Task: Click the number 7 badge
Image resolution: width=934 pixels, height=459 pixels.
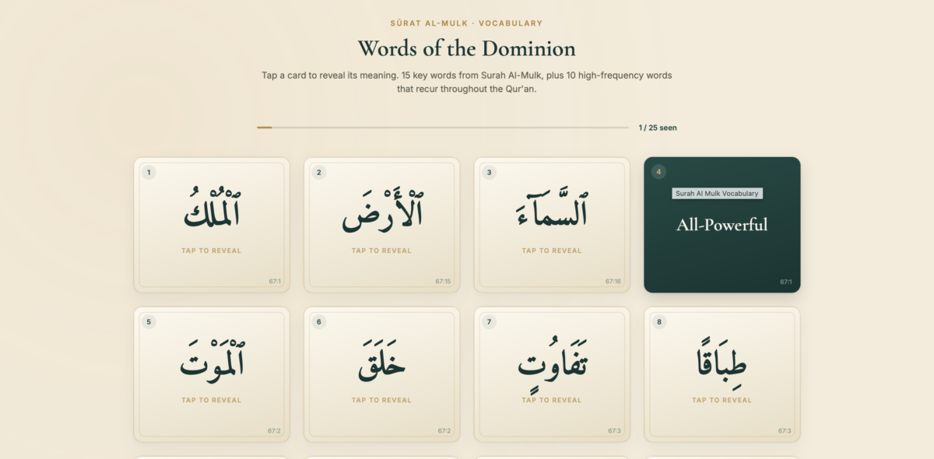Action: tap(489, 321)
